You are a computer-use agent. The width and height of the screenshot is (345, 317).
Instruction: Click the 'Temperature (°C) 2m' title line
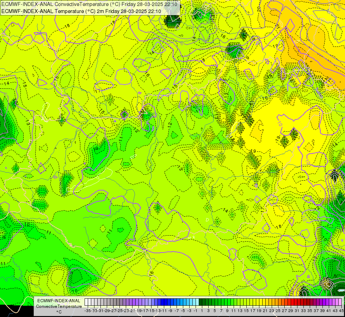point(81,11)
